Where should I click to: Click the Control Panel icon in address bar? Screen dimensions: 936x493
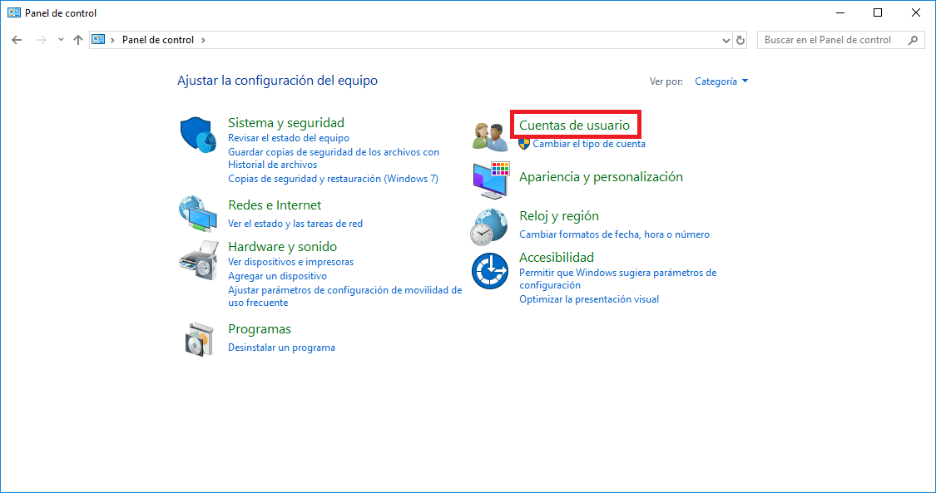[x=98, y=40]
